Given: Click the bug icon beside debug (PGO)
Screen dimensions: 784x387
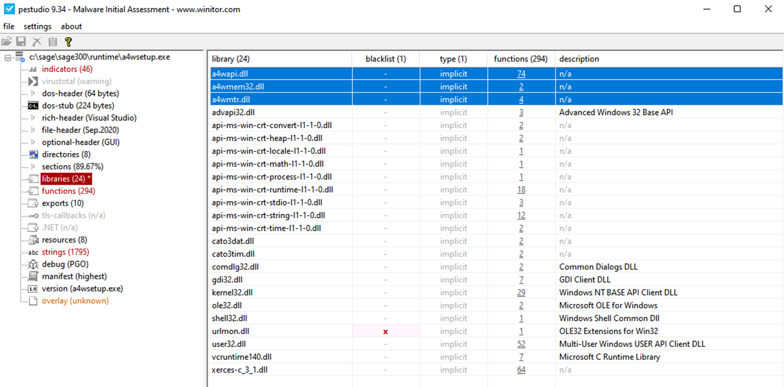Looking at the screenshot, I should tap(33, 264).
